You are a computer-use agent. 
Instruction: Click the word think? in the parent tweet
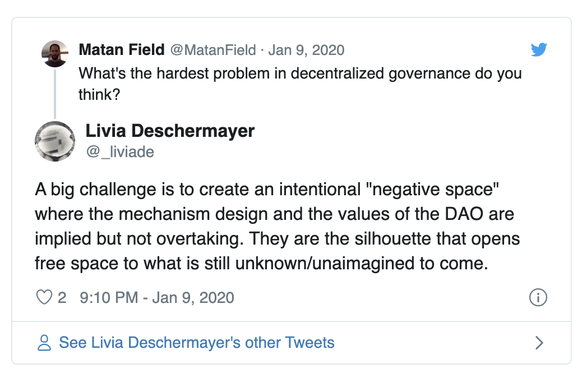pyautogui.click(x=99, y=95)
